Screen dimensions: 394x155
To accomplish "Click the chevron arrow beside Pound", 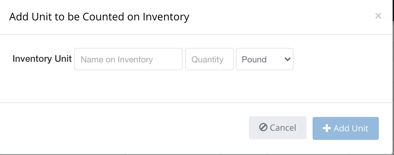I will click(x=287, y=59).
